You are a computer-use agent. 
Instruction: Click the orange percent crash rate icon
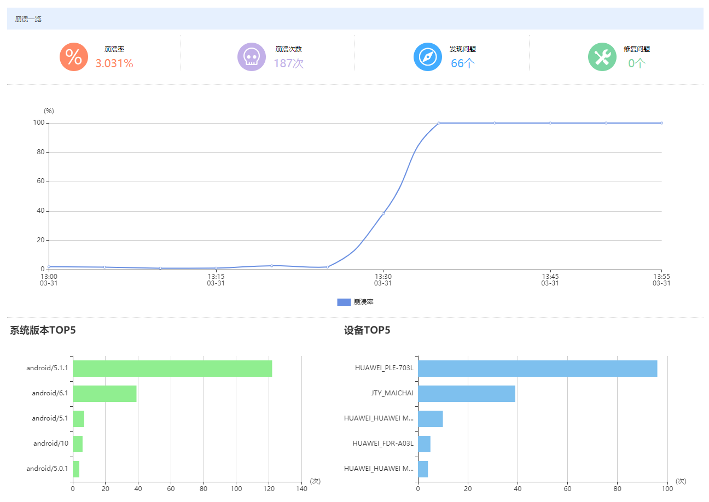pos(73,57)
